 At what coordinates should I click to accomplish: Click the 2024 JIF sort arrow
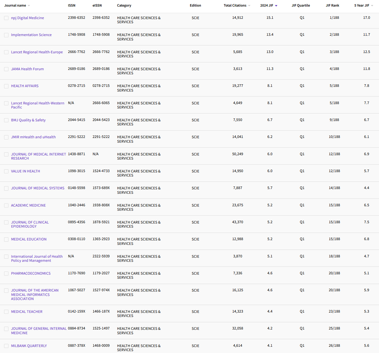276,5
